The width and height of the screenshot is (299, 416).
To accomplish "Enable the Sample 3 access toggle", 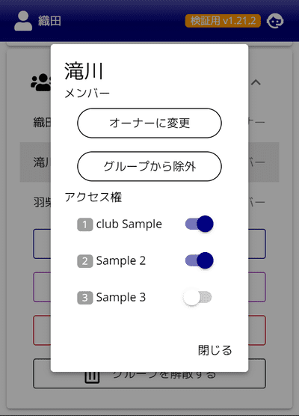I will pos(197,297).
